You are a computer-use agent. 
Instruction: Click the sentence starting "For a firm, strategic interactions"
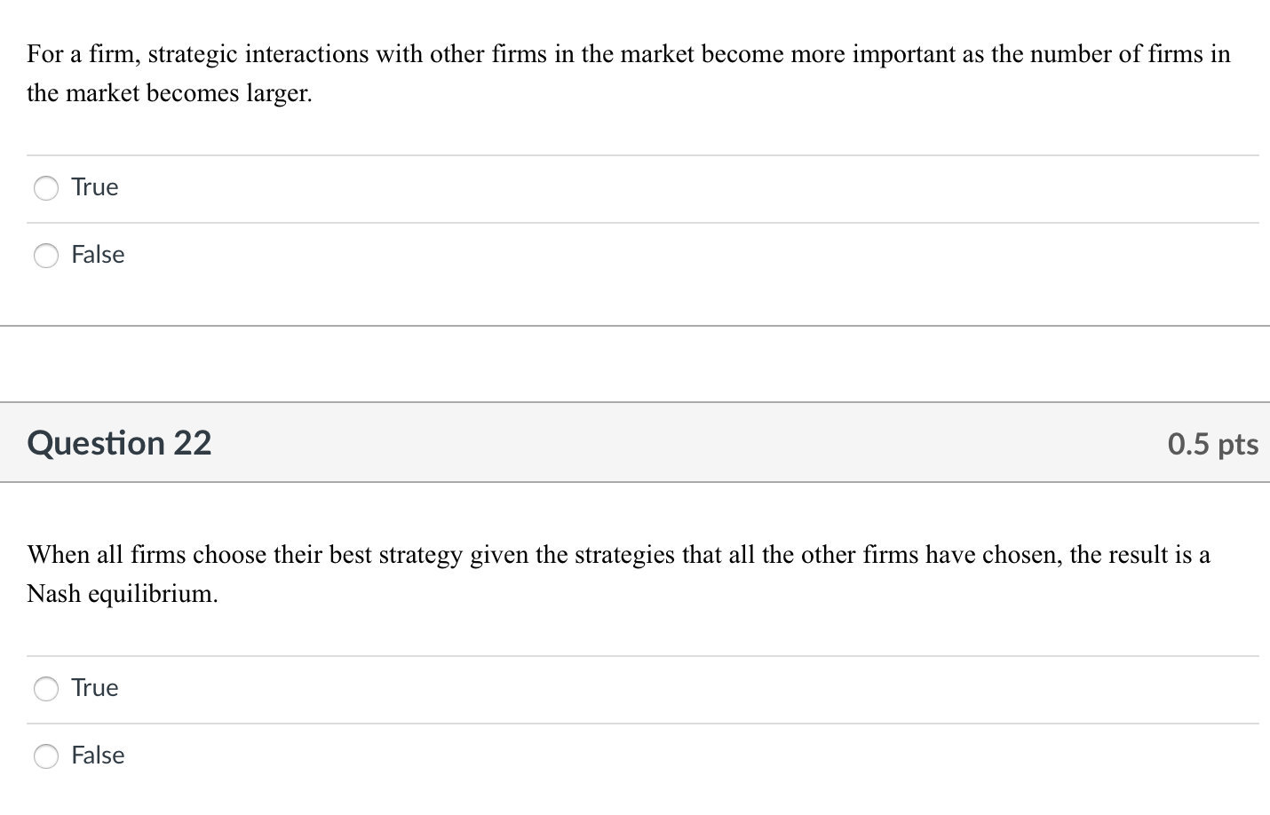click(x=629, y=73)
